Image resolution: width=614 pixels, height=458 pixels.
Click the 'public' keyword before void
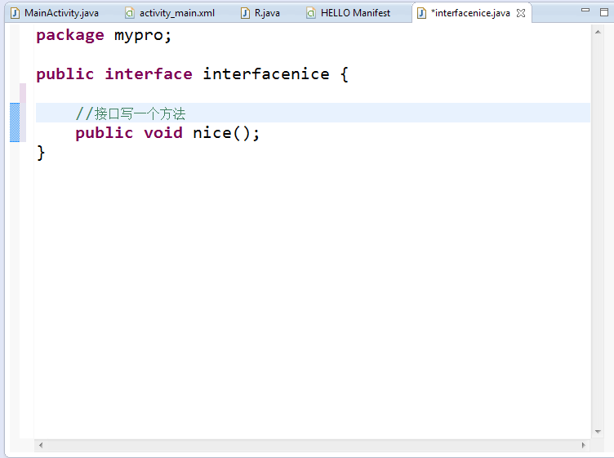pos(105,133)
